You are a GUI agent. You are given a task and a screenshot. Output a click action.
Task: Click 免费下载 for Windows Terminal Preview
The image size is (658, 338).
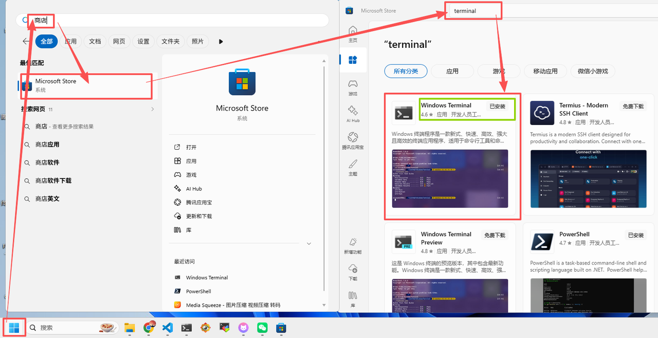pyautogui.click(x=495, y=235)
